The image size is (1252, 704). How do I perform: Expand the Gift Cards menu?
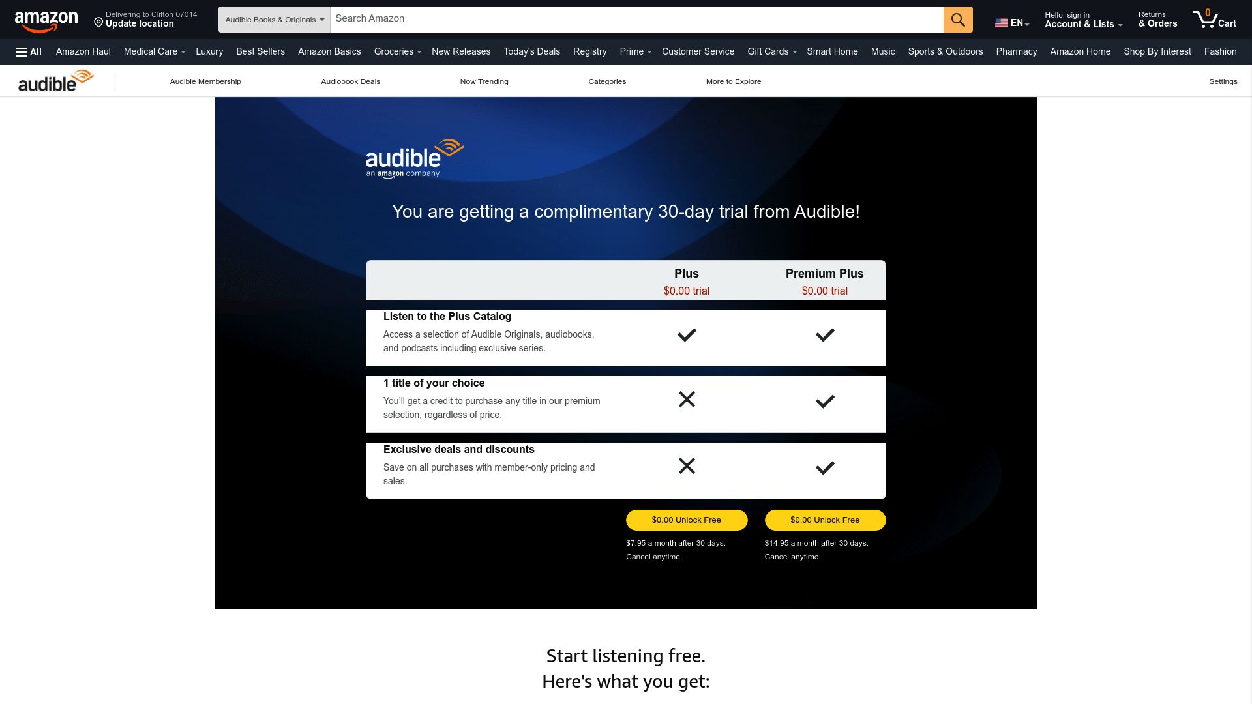coord(772,51)
